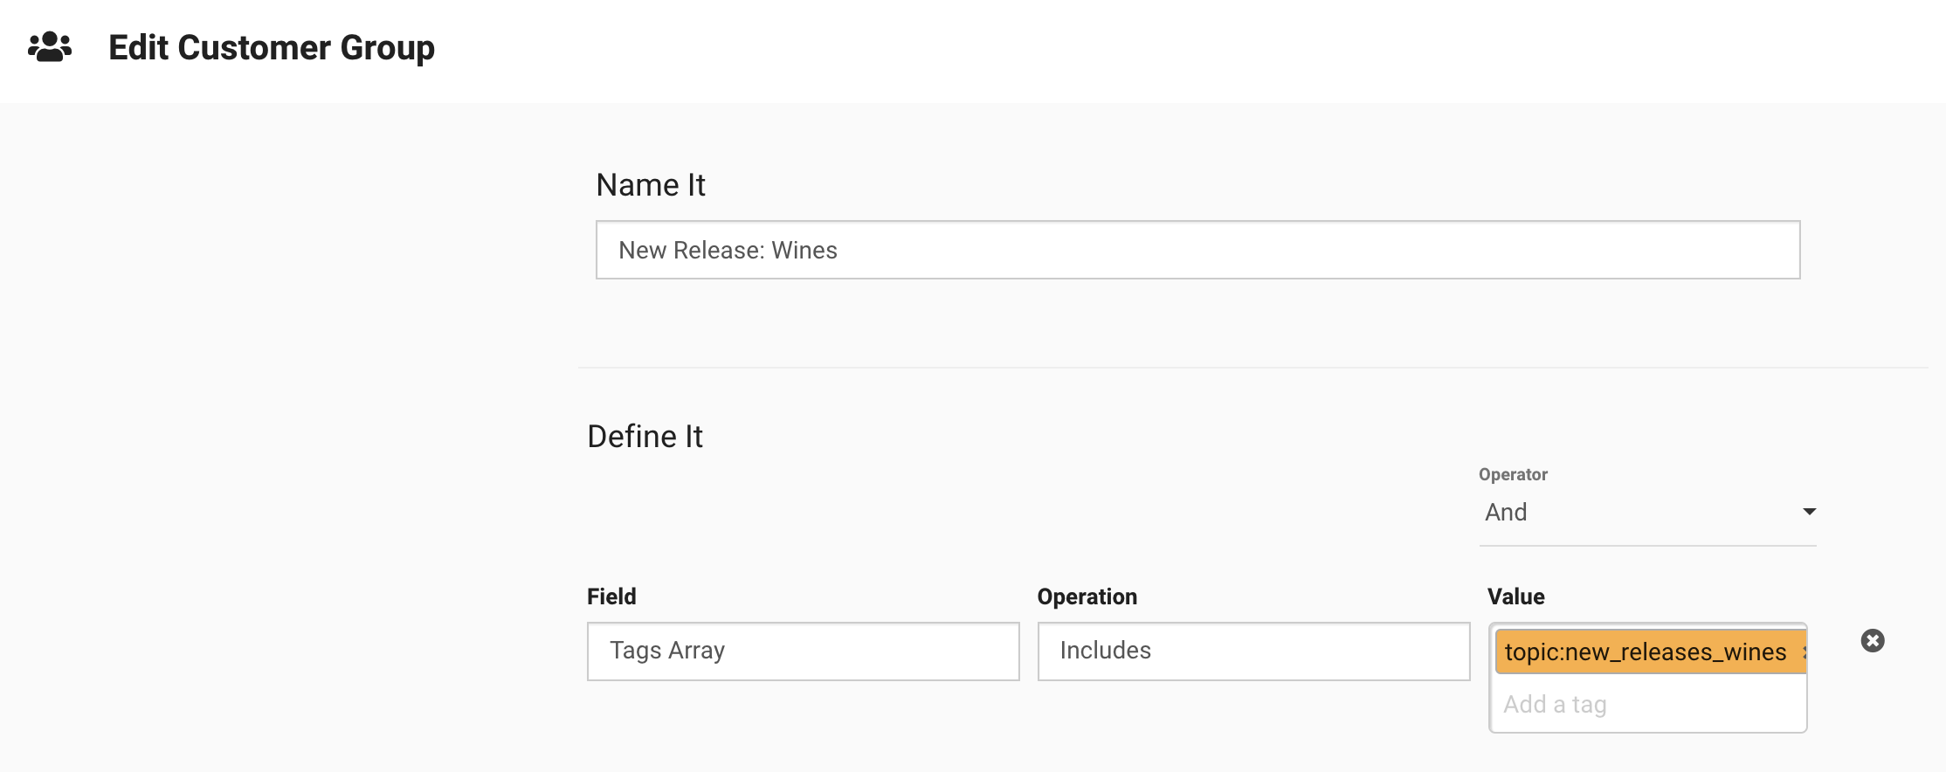The width and height of the screenshot is (1946, 772).
Task: Remove the Tags Array condition row
Action: (x=1872, y=641)
